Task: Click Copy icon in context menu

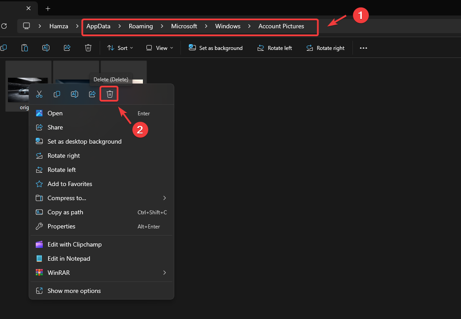Action: coord(57,94)
